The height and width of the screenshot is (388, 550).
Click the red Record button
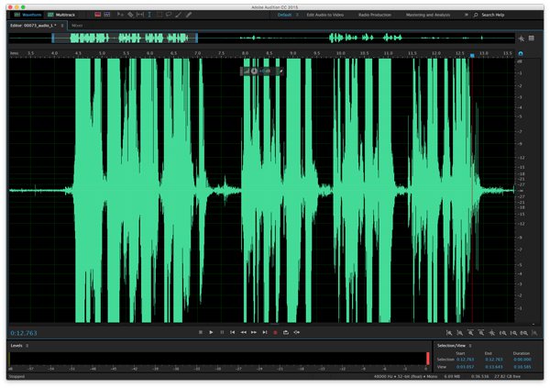pos(274,332)
